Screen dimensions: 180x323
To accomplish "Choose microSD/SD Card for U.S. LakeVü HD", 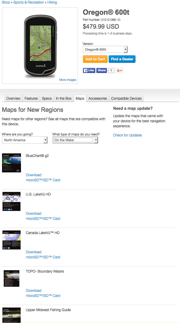I will [x=43, y=219].
